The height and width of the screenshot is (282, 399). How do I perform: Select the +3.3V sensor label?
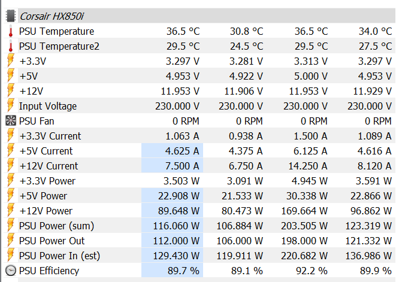32,61
